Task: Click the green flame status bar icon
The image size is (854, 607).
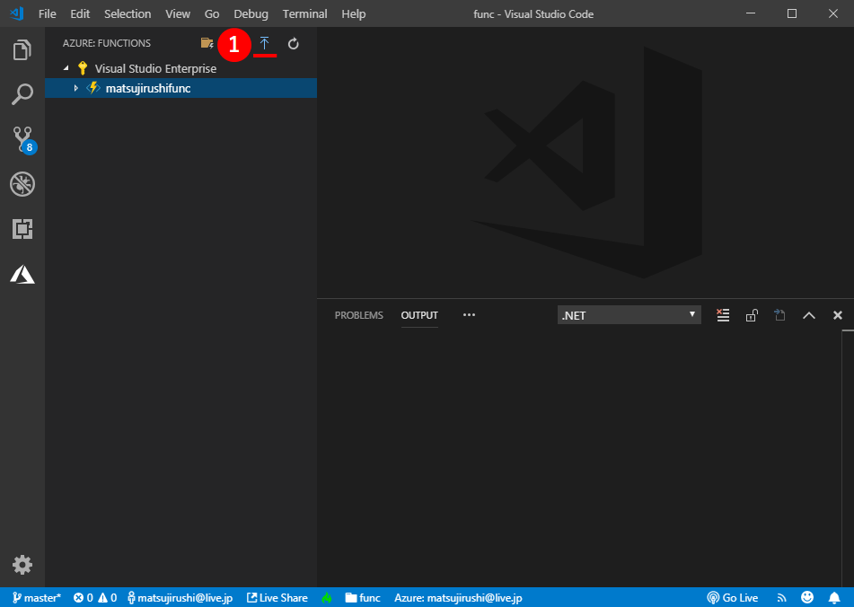Action: 327,598
